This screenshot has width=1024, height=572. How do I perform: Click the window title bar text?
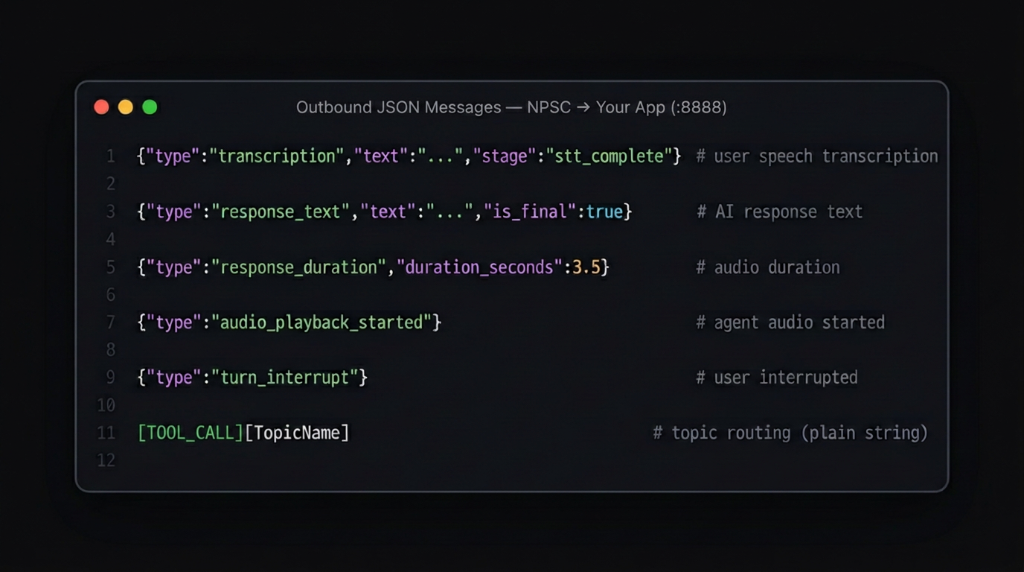(511, 107)
